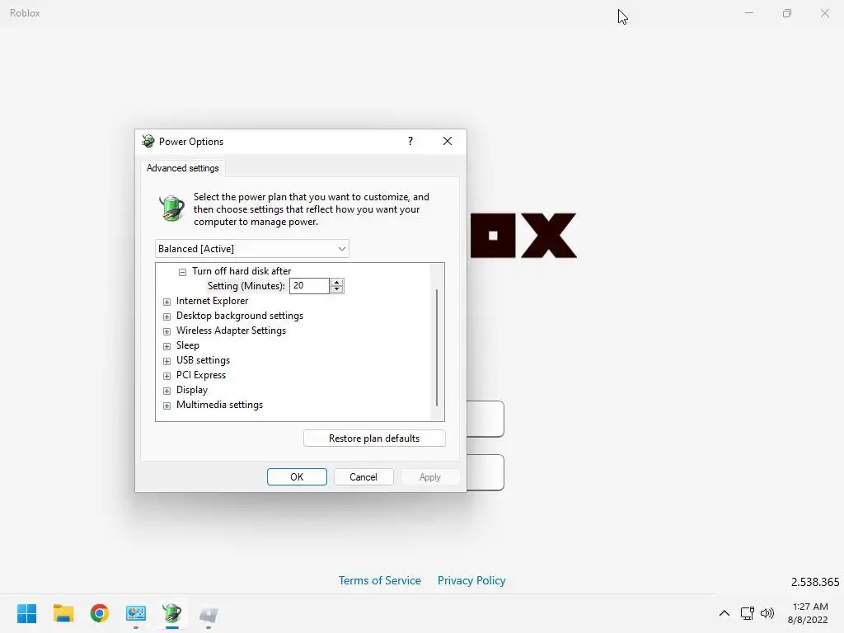This screenshot has width=844, height=633.
Task: Select Power Options taskbar icon
Action: point(172,613)
